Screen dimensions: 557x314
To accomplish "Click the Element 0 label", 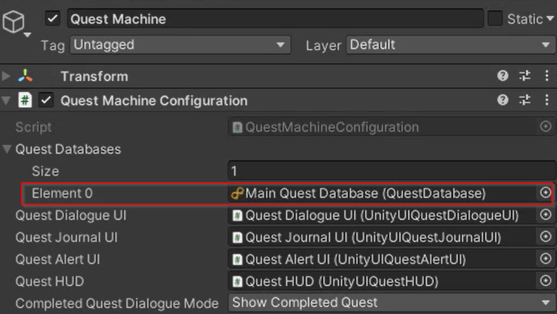I will 62,193.
